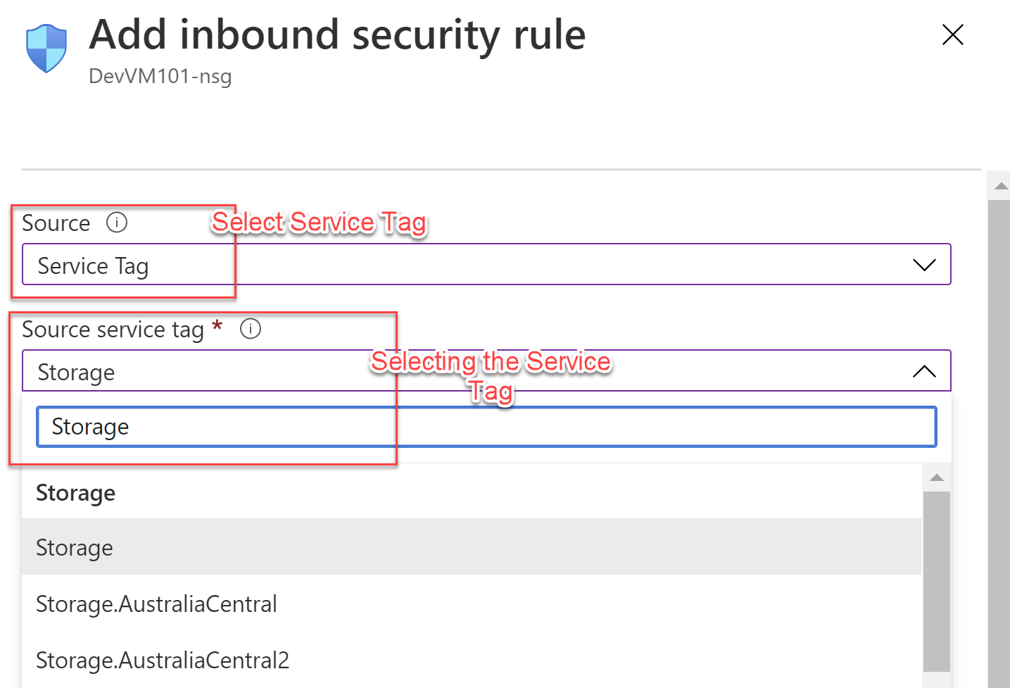The height and width of the screenshot is (688, 1010).
Task: Click the panel scroll up arrow
Action: click(1000, 186)
